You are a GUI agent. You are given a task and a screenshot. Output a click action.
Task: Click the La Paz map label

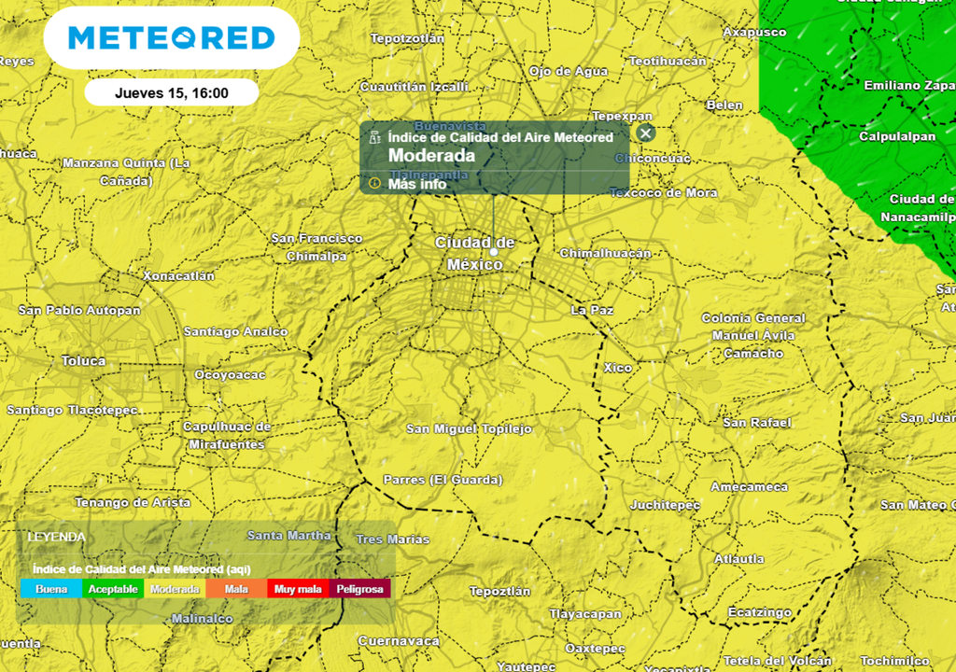(592, 311)
